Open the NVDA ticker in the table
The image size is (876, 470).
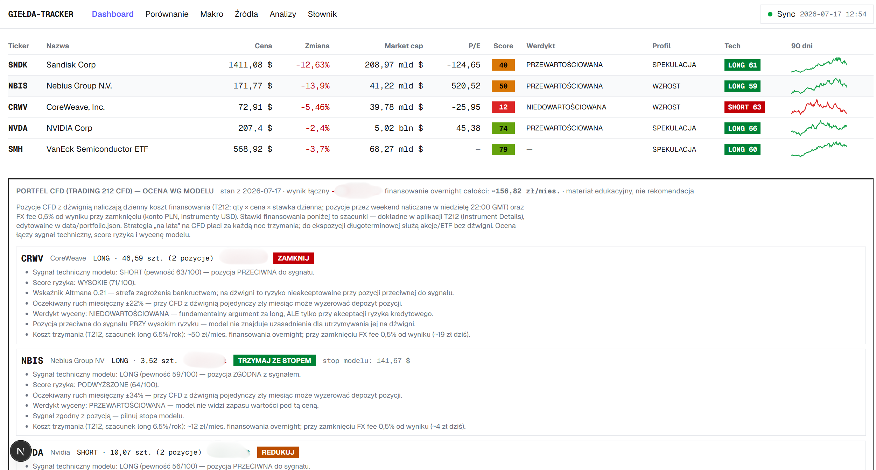[18, 128]
